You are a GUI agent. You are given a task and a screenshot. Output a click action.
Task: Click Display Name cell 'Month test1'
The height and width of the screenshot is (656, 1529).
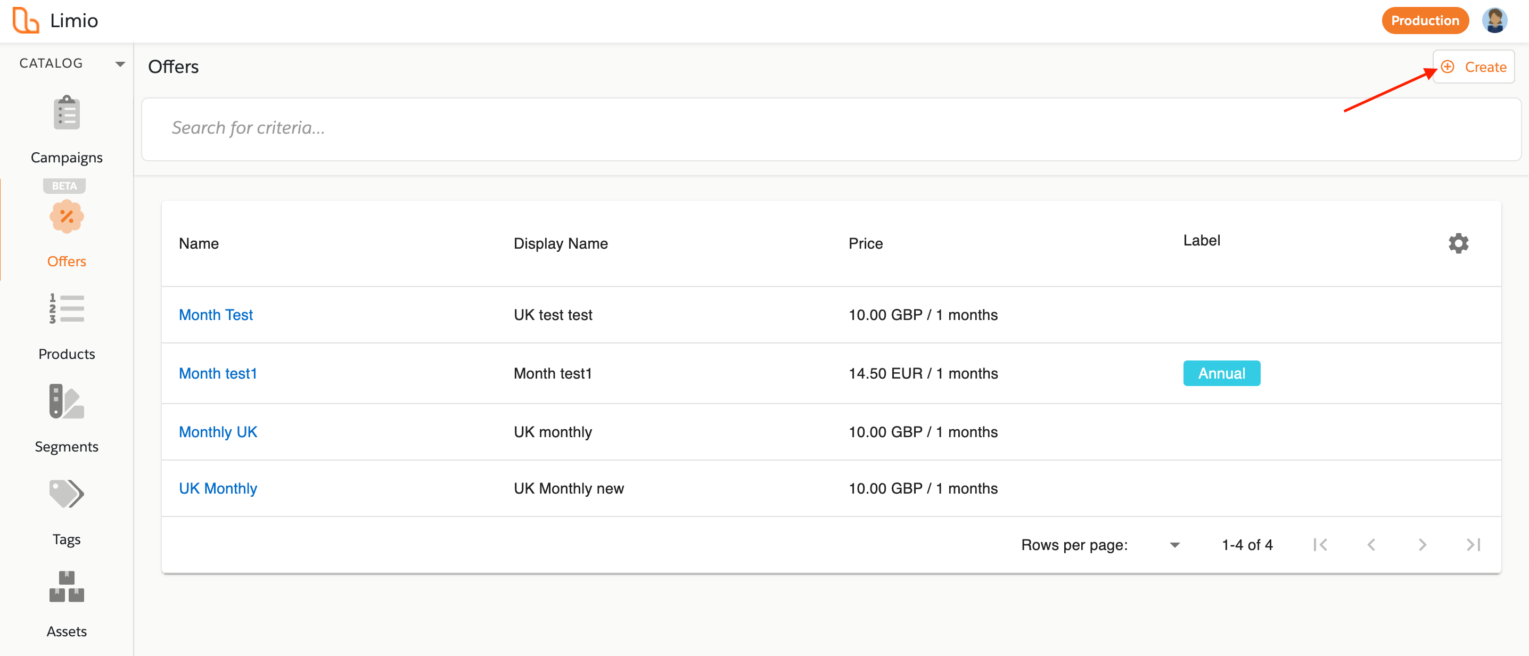tap(553, 373)
